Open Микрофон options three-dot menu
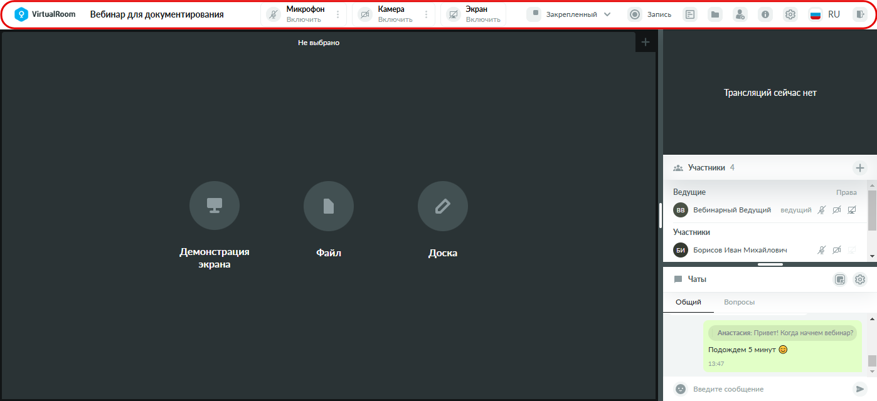This screenshot has width=877, height=401. pos(338,14)
